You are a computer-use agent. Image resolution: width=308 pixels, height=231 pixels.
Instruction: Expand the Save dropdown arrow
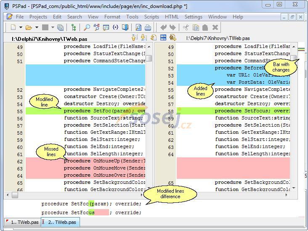pos(52,27)
